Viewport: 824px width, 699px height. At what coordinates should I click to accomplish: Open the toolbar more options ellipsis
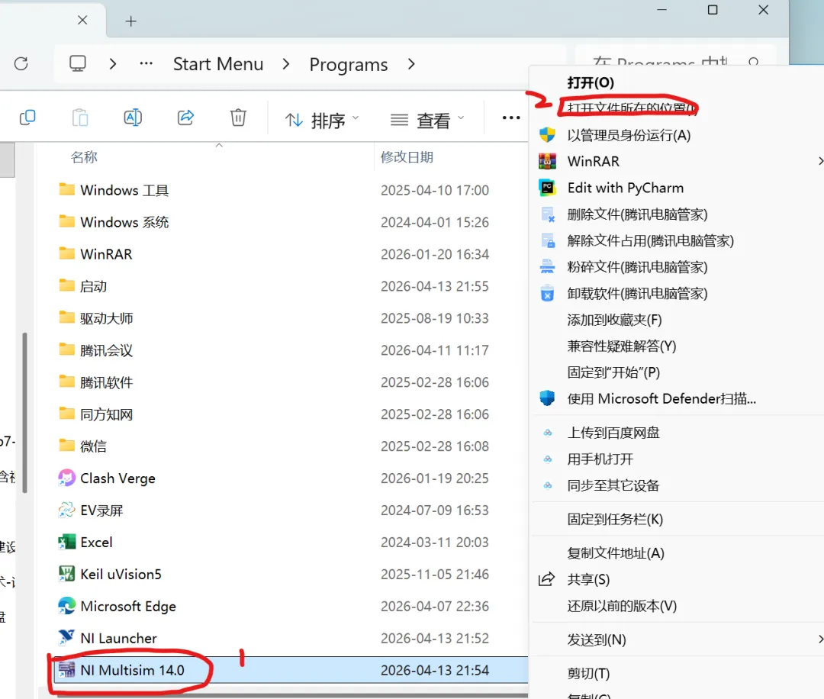[x=510, y=118]
